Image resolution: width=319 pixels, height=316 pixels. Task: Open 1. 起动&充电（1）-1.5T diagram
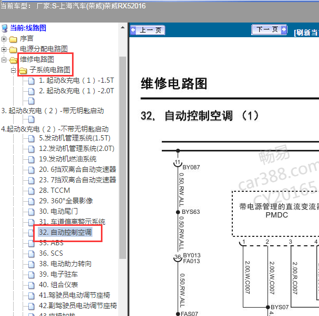(77, 81)
